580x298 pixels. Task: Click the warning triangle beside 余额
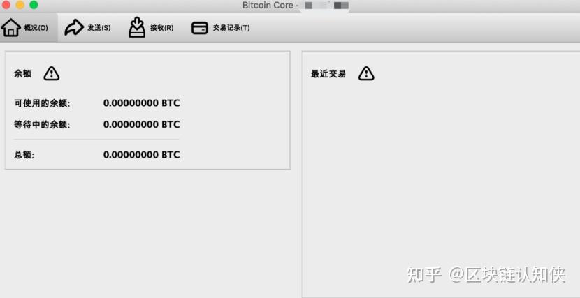click(52, 73)
